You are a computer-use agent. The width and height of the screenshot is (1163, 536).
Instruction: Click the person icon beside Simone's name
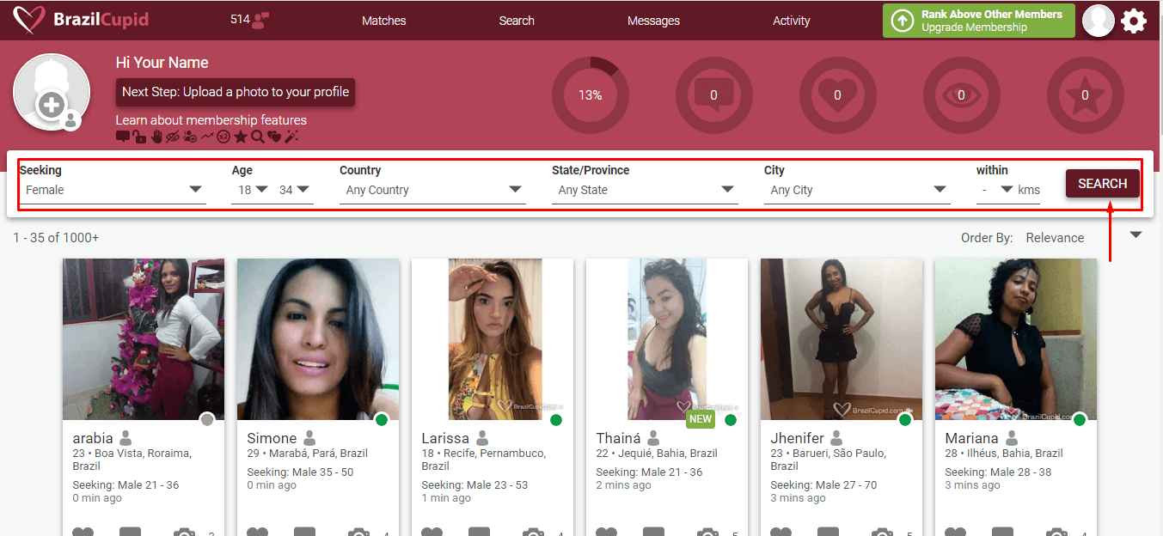pyautogui.click(x=309, y=438)
